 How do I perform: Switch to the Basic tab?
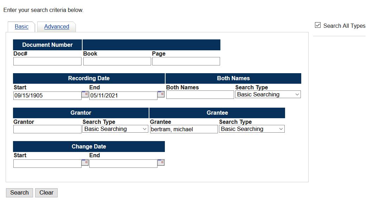pos(21,27)
